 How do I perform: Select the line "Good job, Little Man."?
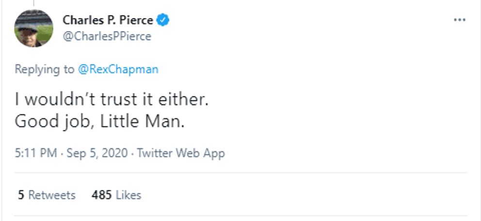point(100,121)
